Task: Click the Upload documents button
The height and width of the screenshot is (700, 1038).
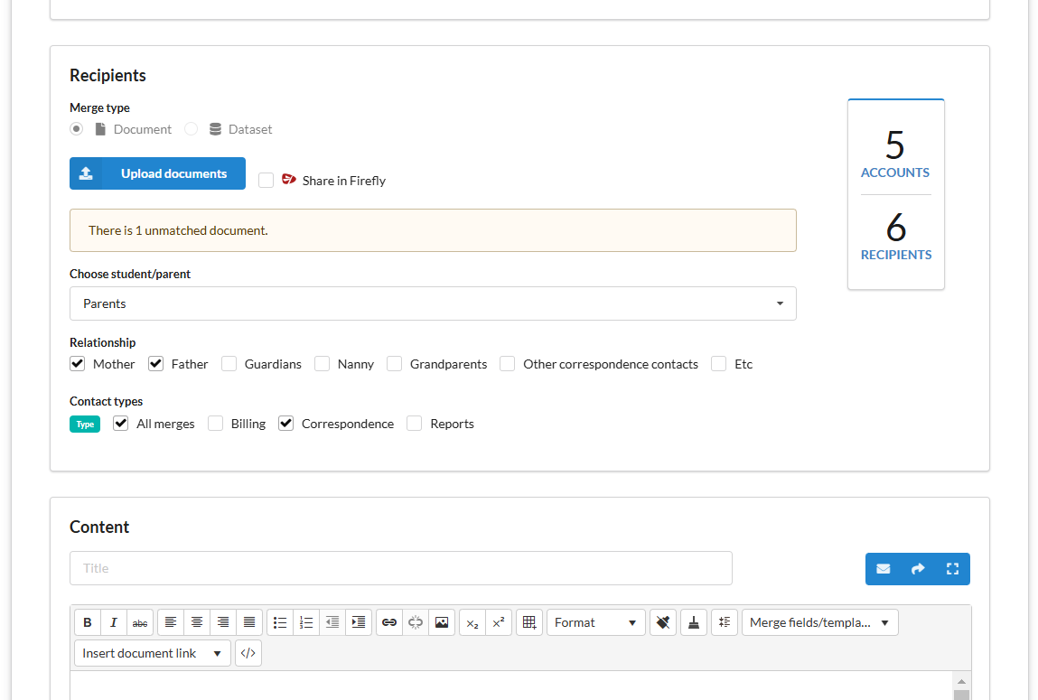Action: point(157,173)
